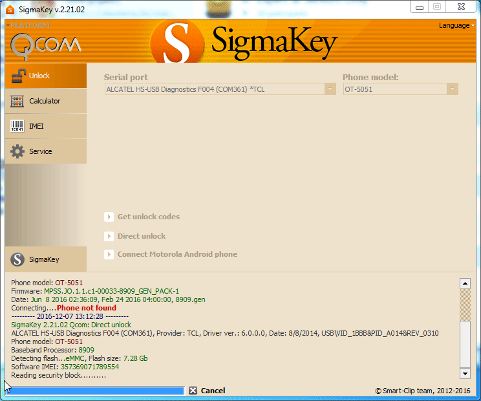
Task: Click 'Baseband Processor: 8909' log line
Action: [x=53, y=350]
